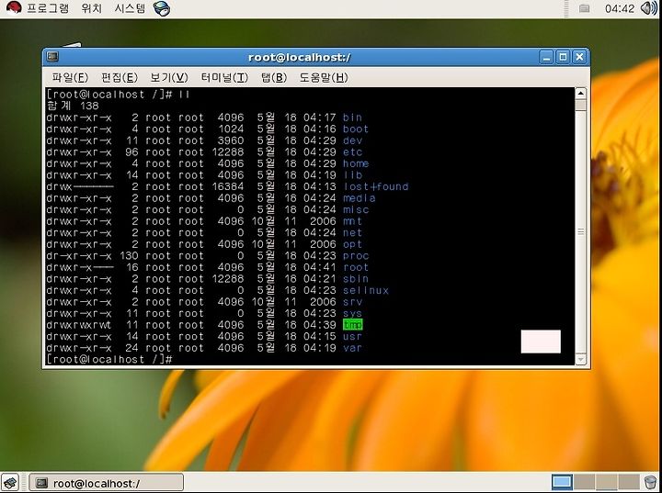
Task: Select root@localhost:/ taskbar window button
Action: [106, 483]
